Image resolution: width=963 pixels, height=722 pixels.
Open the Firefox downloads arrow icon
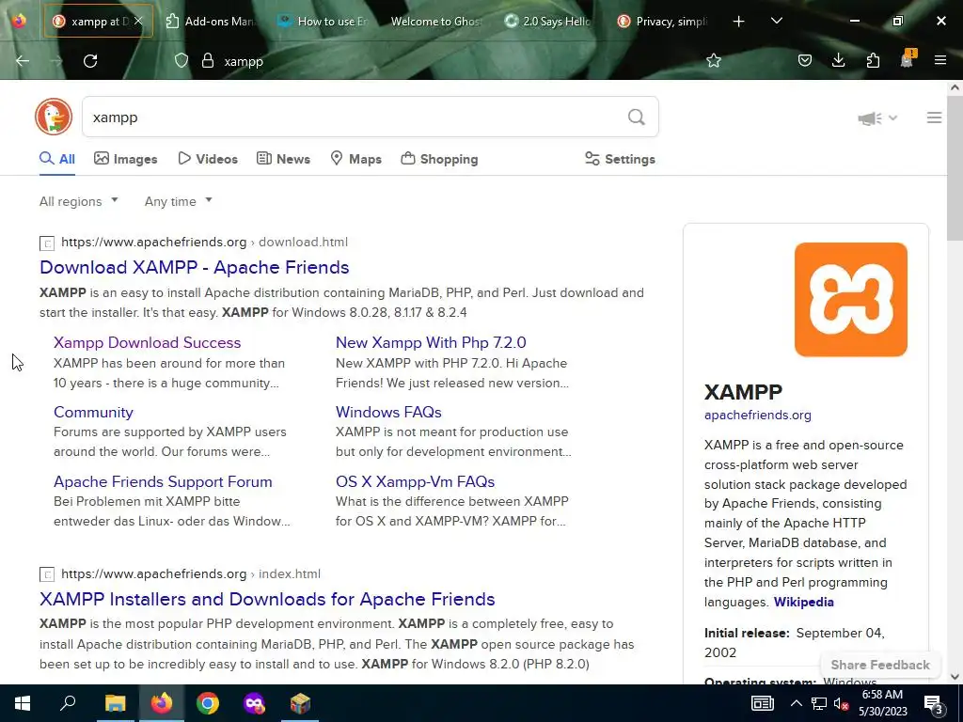pos(838,60)
